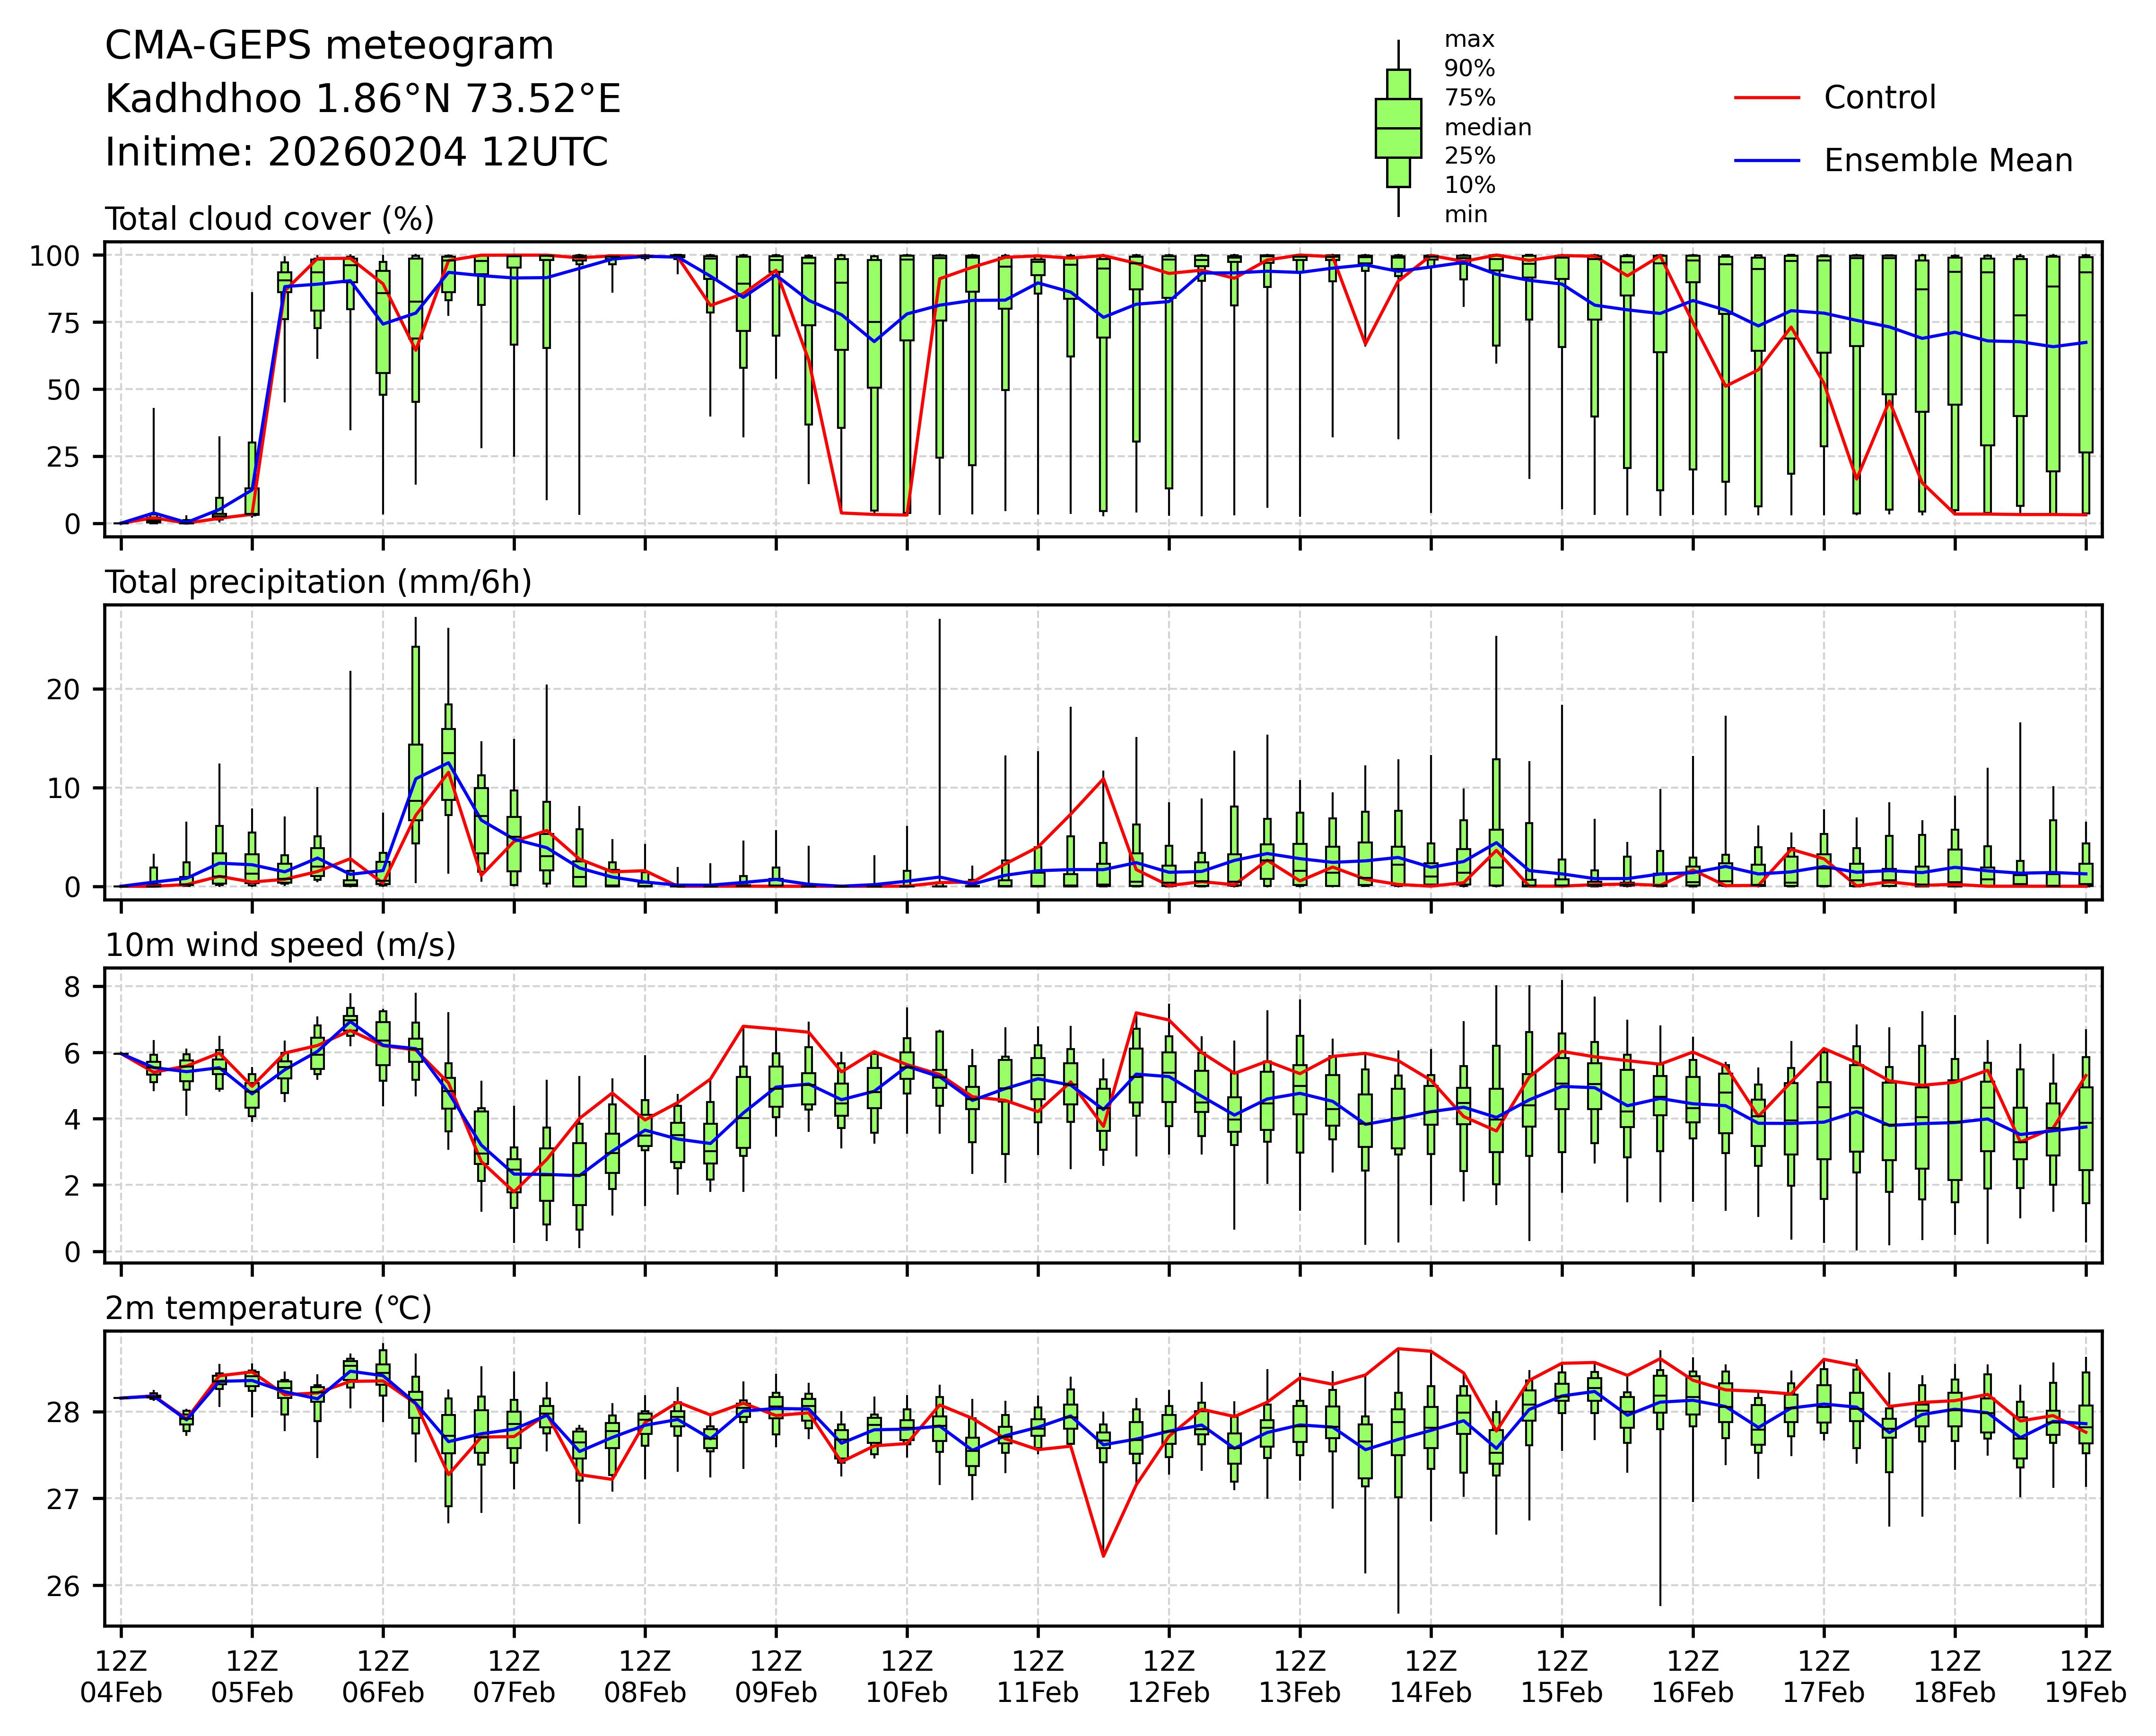Click the 'Total cloud cover (%)' panel title
This screenshot has width=2156, height=1736.
269,219
